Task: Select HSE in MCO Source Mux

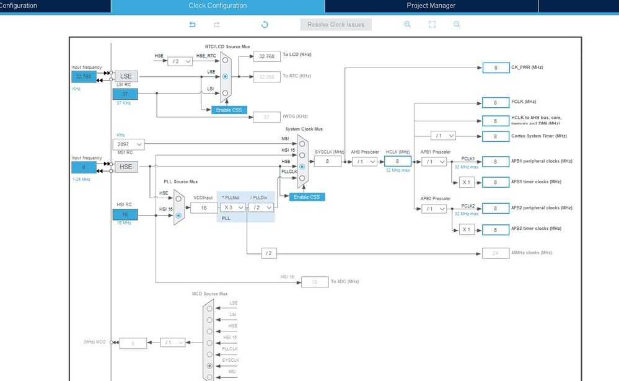Action: [209, 331]
